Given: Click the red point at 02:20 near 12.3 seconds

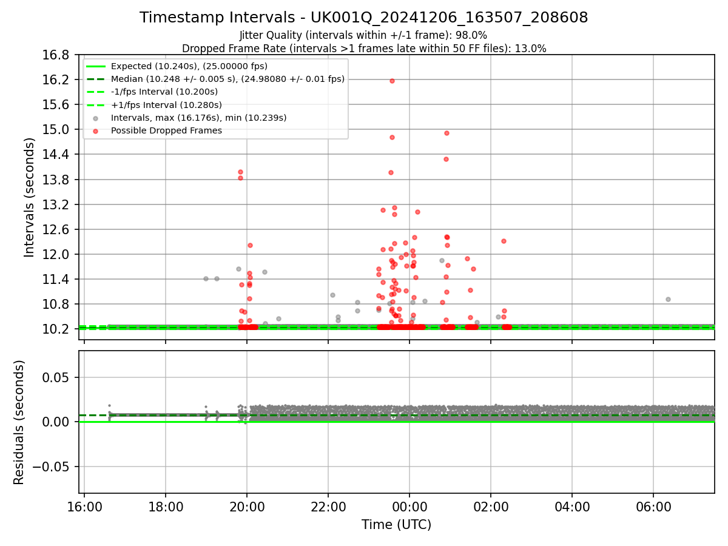Looking at the screenshot, I should pos(504,241).
